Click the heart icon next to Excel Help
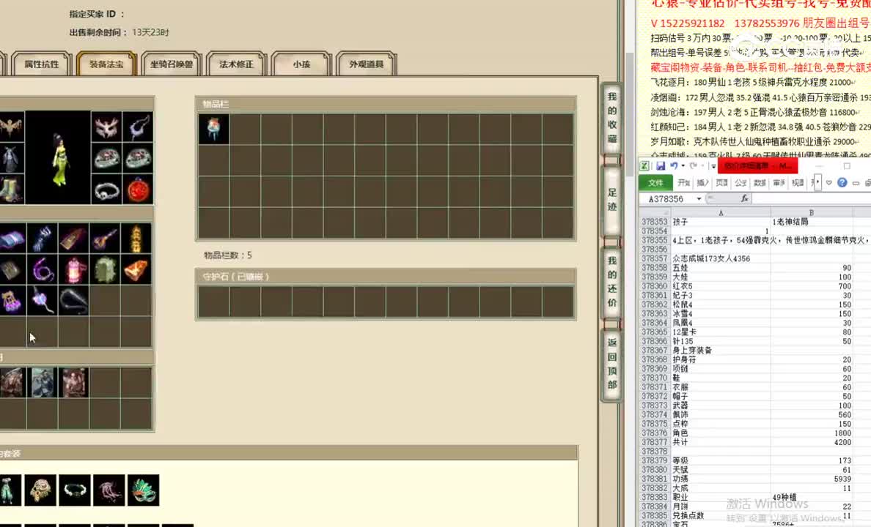 (x=828, y=182)
